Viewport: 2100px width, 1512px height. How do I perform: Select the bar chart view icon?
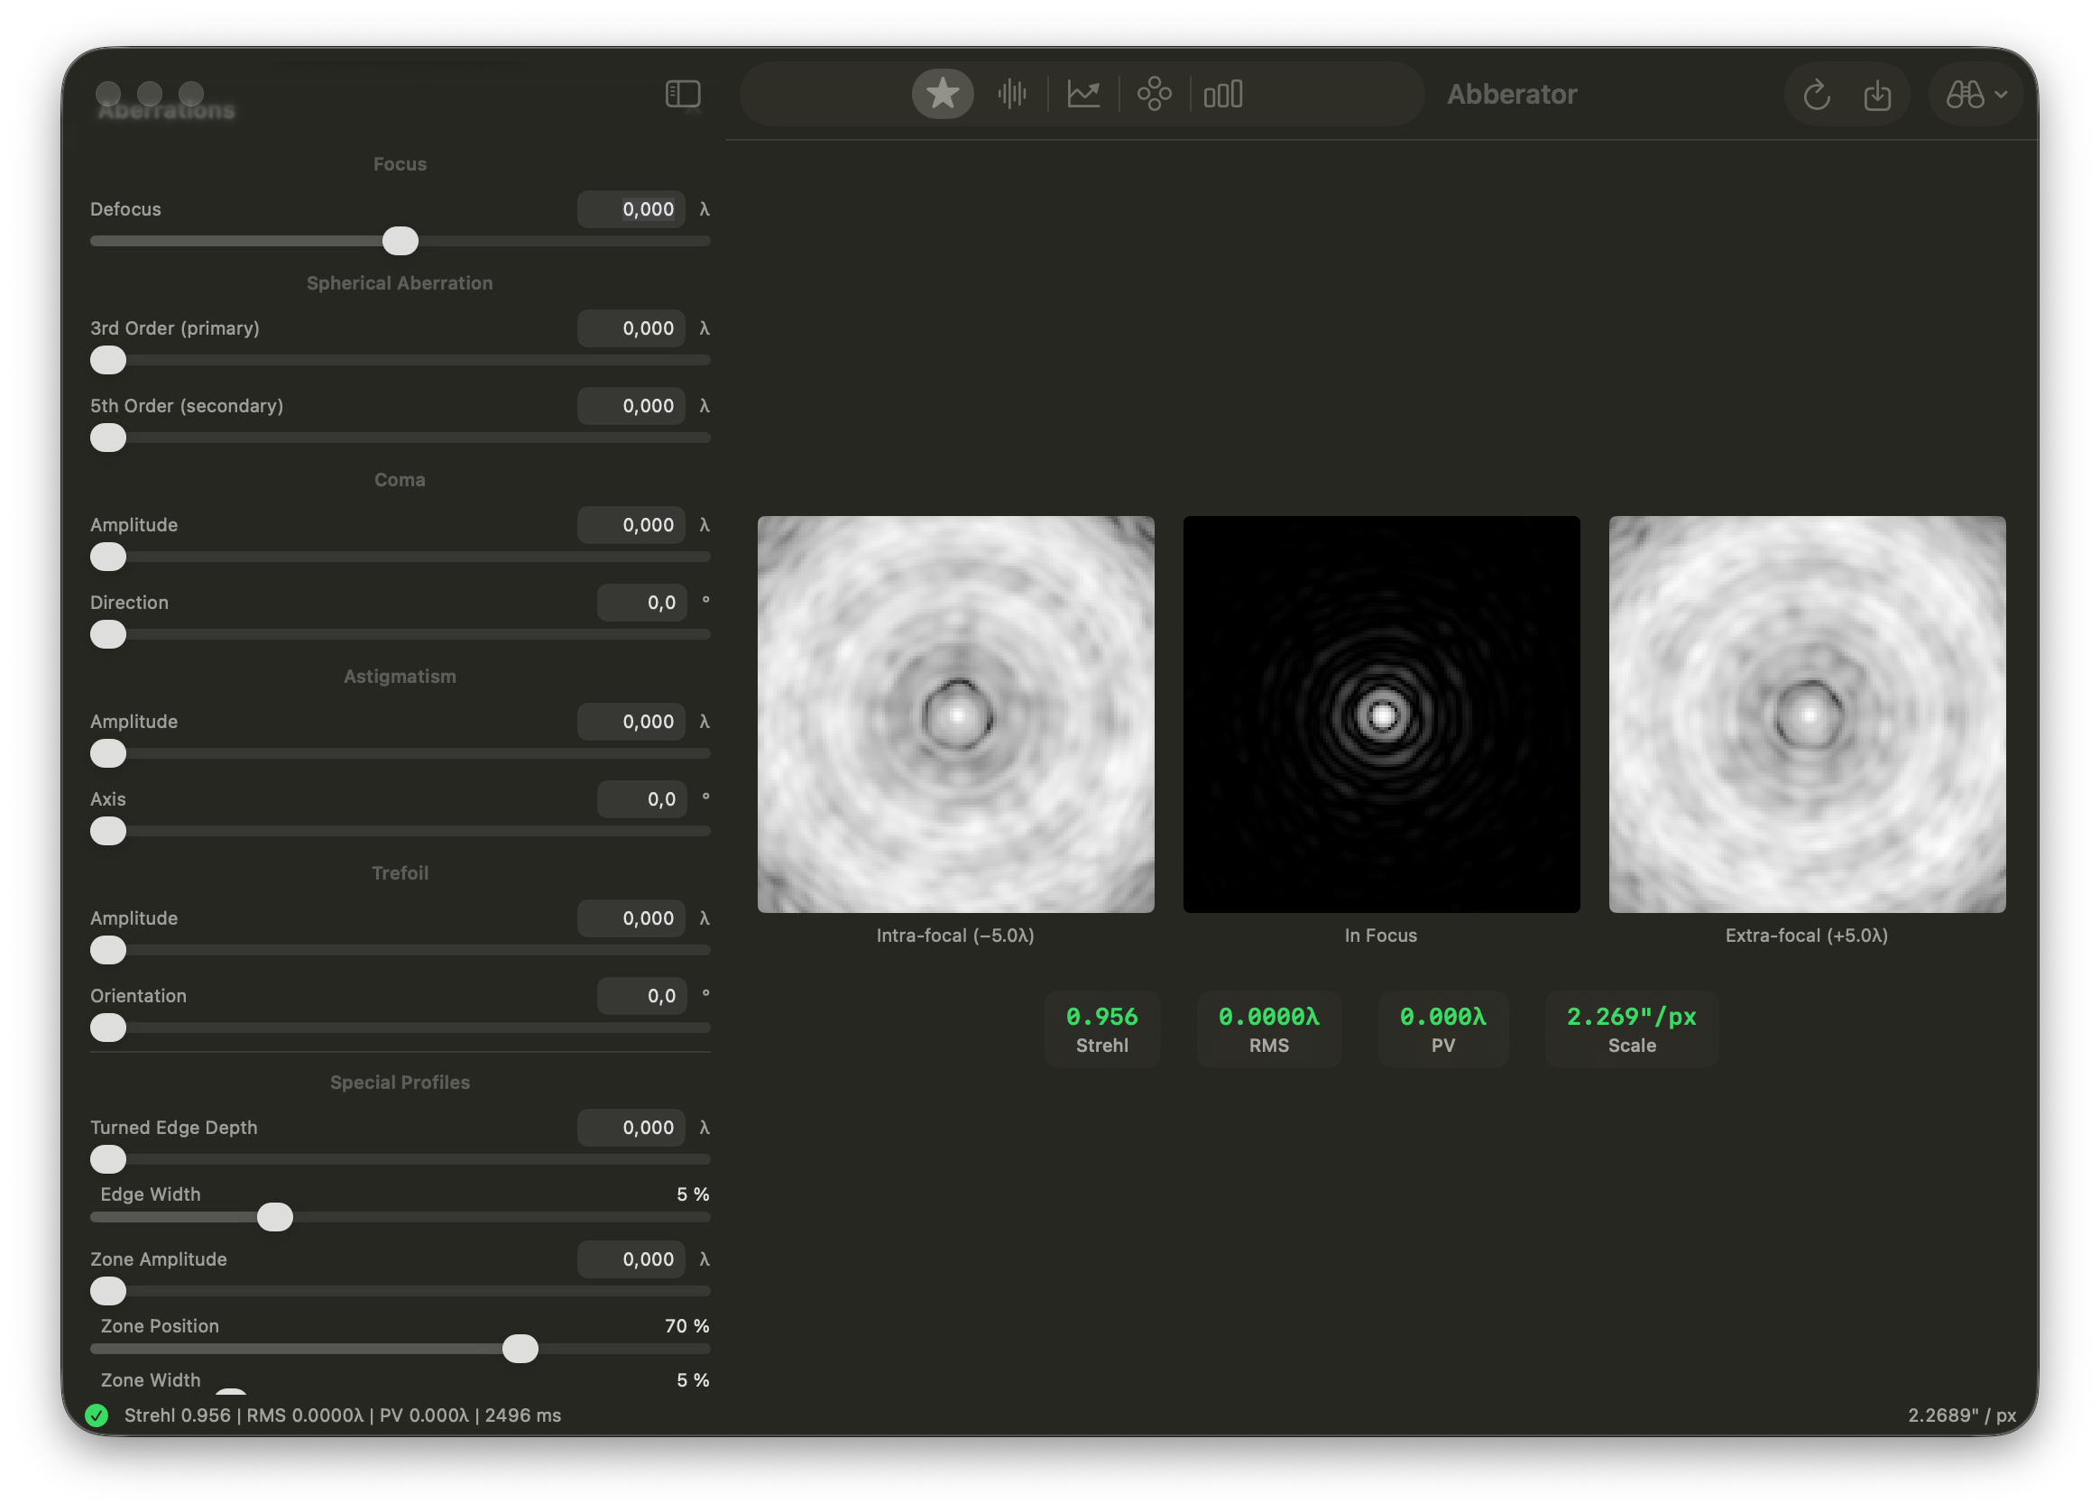1222,94
